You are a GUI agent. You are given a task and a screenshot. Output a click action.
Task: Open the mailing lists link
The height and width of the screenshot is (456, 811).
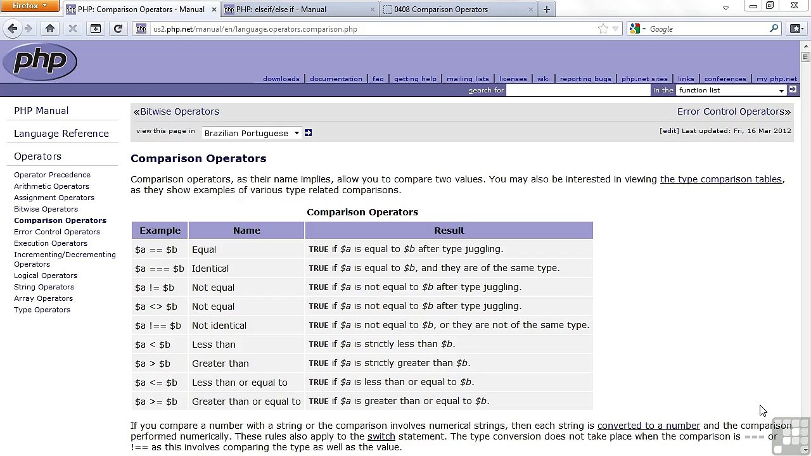tap(468, 79)
